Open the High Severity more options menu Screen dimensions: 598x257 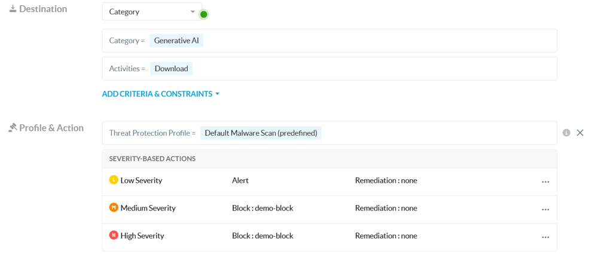(545, 237)
